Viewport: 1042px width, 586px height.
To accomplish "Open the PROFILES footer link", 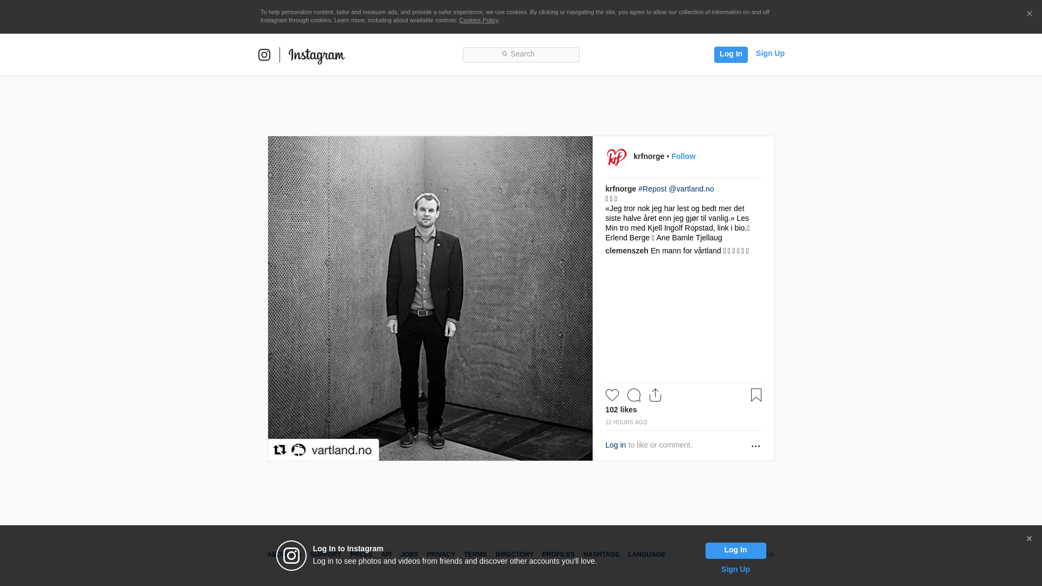I will (558, 555).
